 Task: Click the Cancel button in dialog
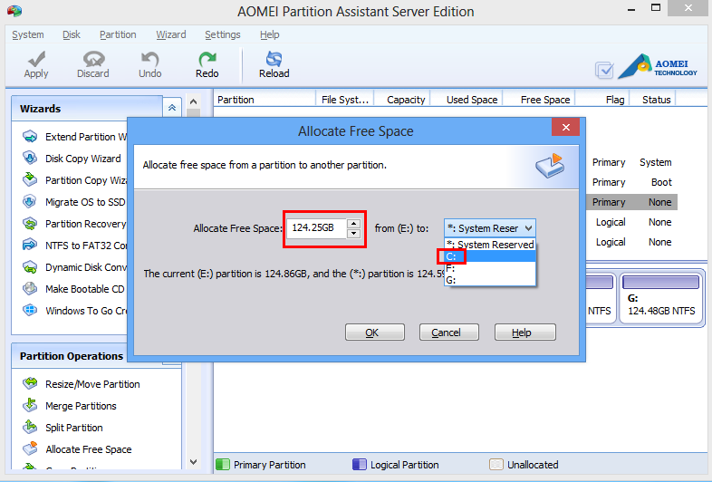pos(449,333)
